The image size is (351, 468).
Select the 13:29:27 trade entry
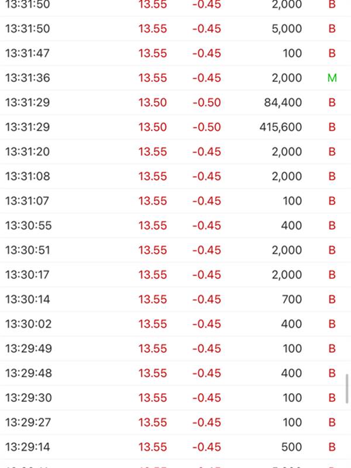point(175,422)
